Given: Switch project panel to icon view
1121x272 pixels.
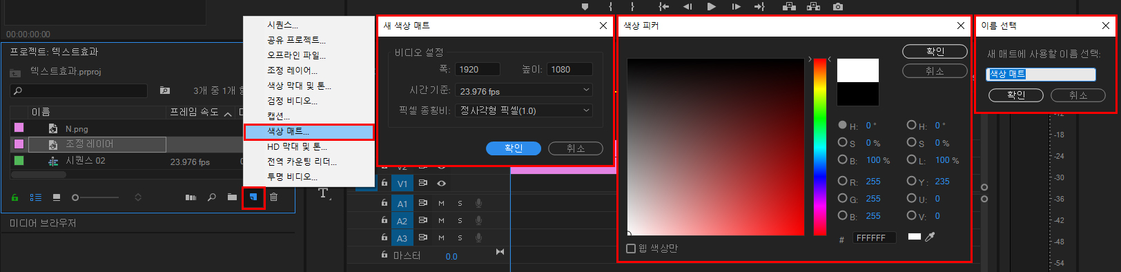Looking at the screenshot, I should tap(57, 197).
